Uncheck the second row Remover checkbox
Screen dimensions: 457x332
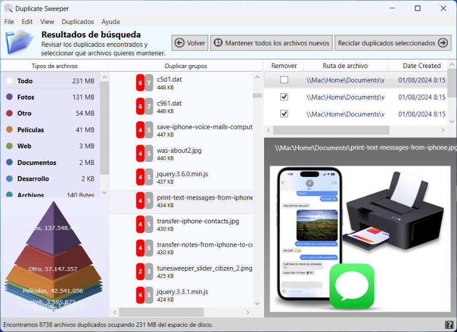point(284,97)
